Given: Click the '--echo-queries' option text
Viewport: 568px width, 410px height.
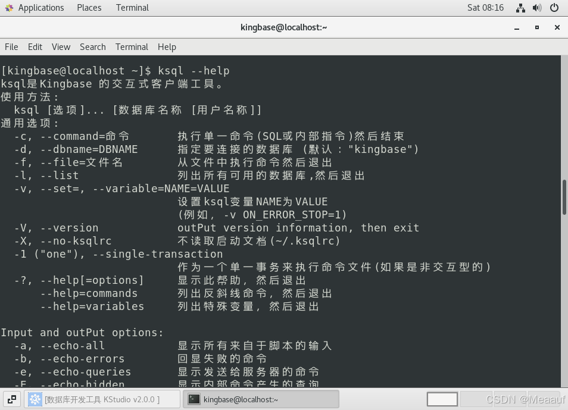Looking at the screenshot, I should pyautogui.click(x=86, y=371).
